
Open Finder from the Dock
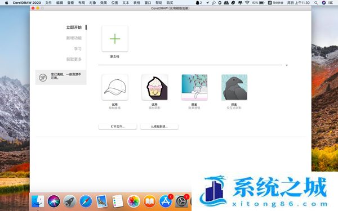(38, 201)
